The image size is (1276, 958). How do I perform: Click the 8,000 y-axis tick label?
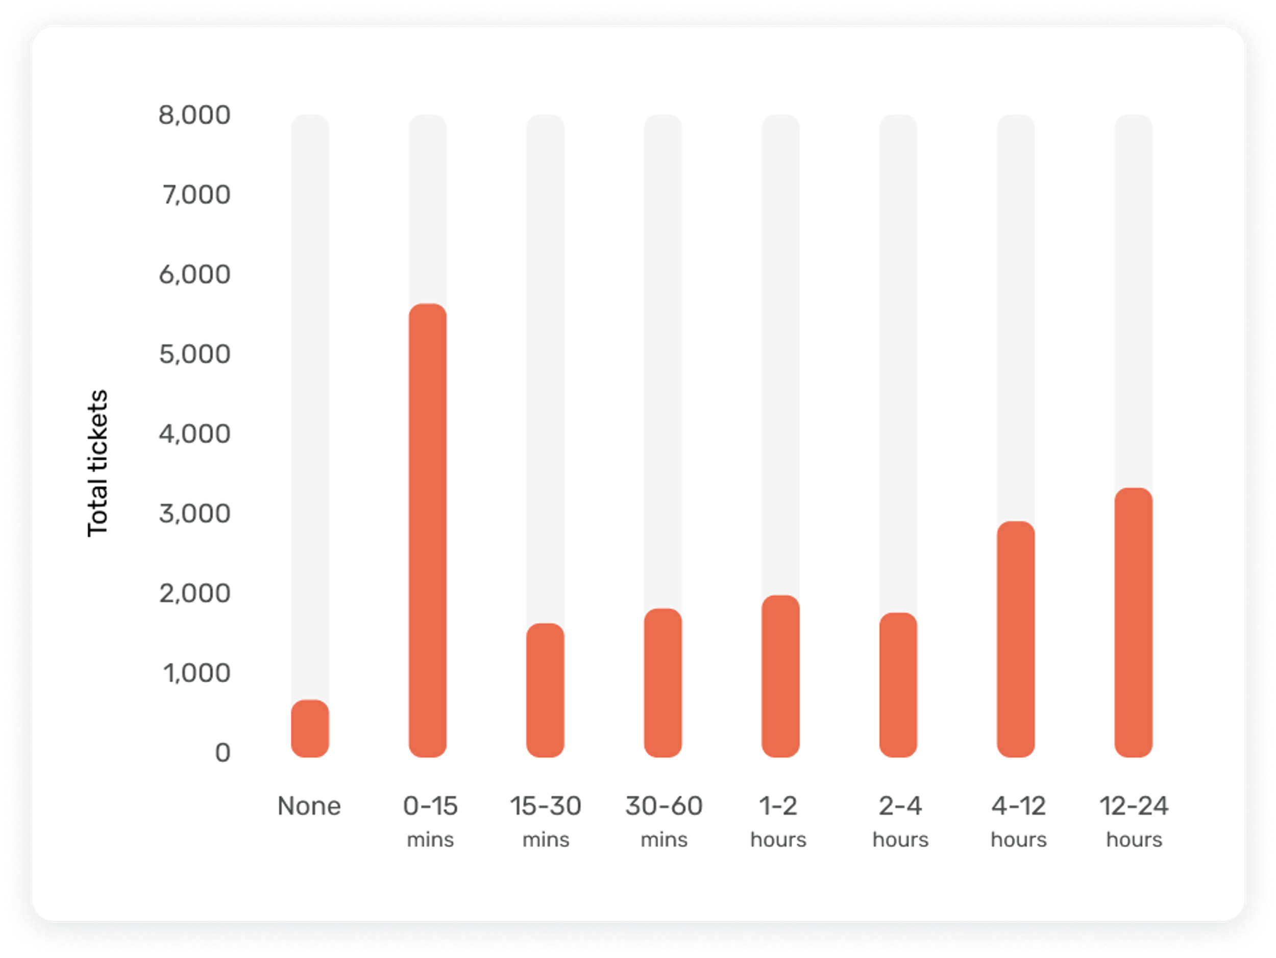194,115
